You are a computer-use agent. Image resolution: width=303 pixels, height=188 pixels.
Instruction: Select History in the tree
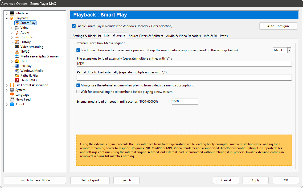click(26, 42)
